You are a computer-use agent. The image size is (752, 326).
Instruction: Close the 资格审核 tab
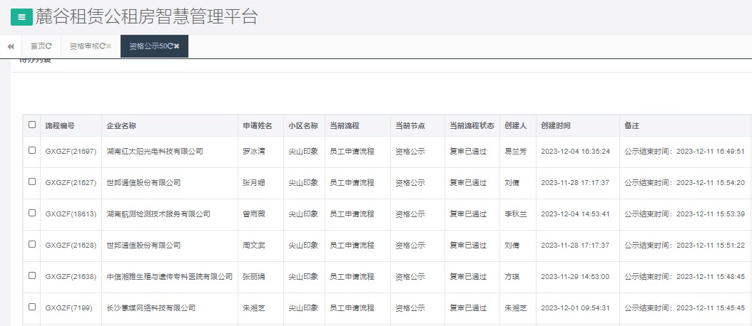[109, 46]
